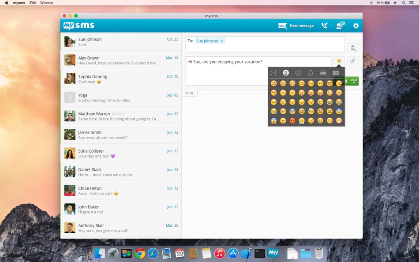
Task: Open iTunes from the dock
Action: click(x=220, y=253)
